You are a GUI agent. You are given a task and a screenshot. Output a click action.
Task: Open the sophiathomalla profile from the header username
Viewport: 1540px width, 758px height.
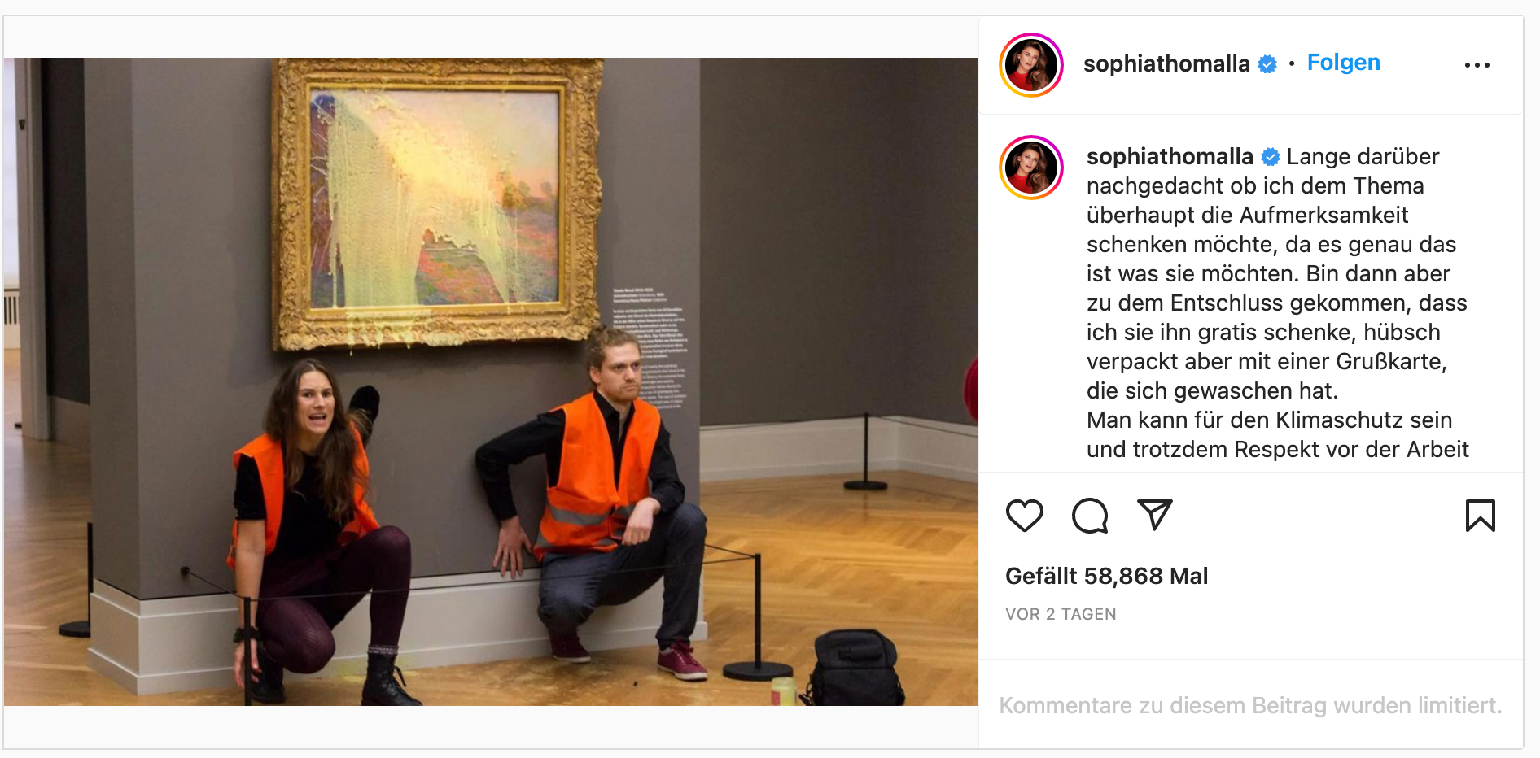[1166, 63]
